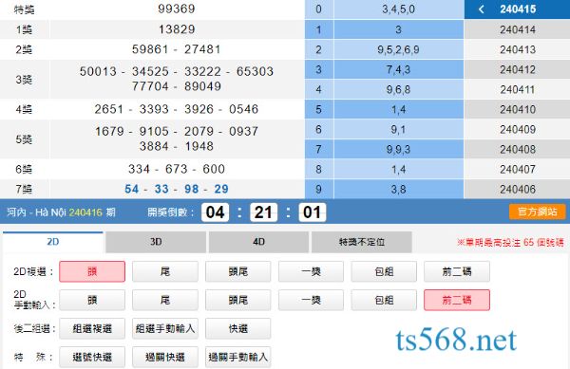570x369 pixels.
Task: Click the special prize number 99369
Action: point(177,9)
